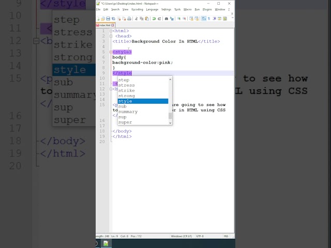Open the Settings menu

point(166,9)
